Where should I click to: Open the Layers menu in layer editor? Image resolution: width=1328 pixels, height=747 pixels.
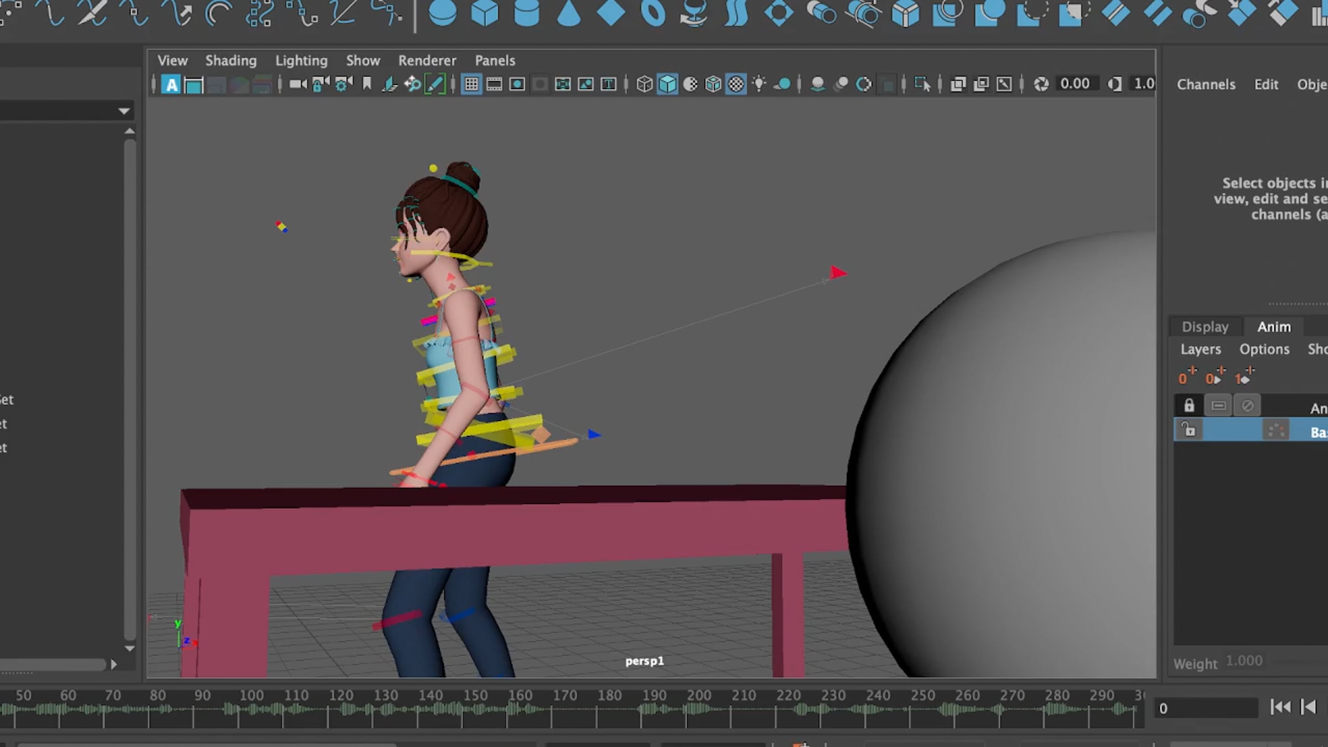tap(1200, 349)
